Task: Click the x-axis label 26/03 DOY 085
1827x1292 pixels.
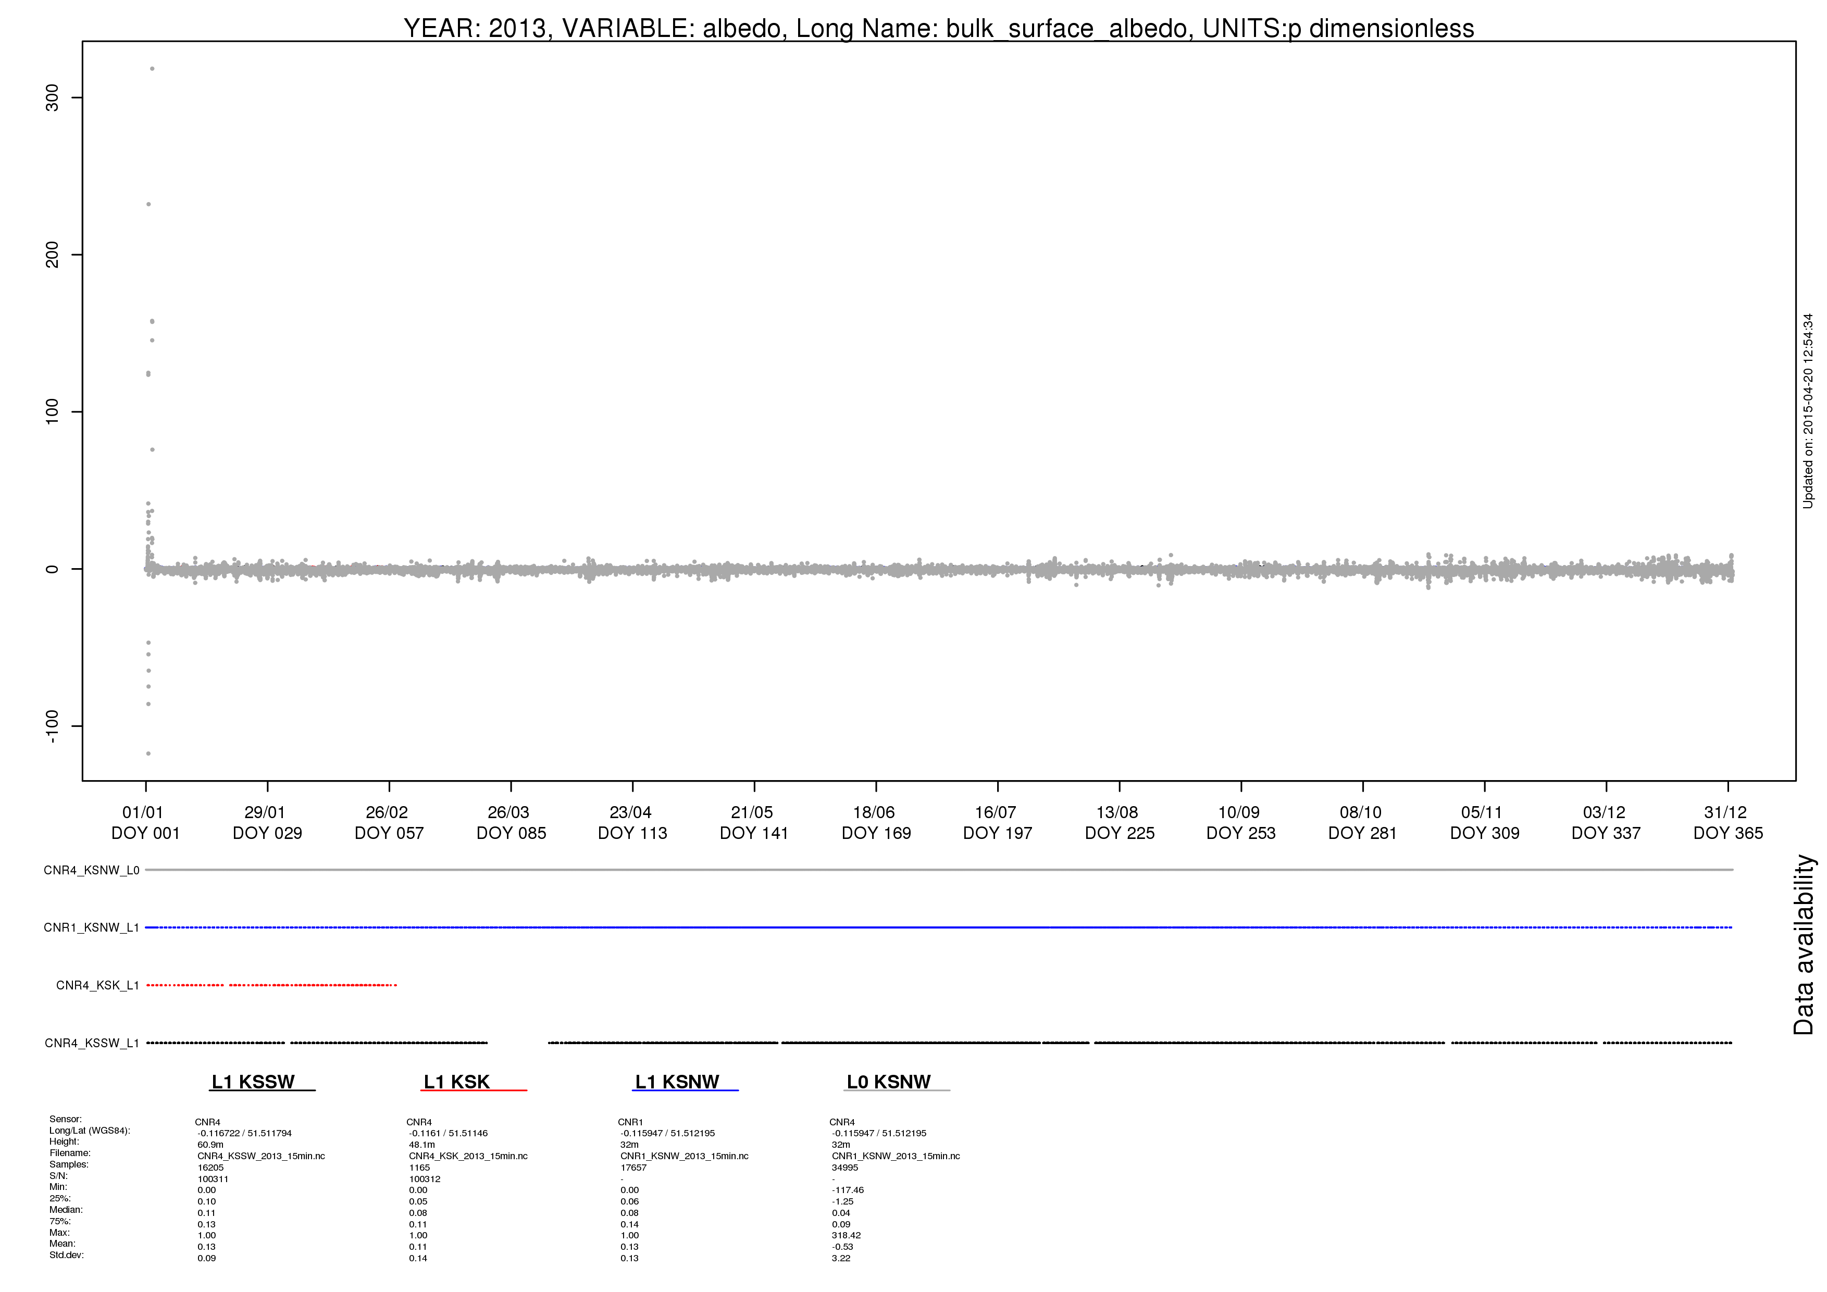Action: [x=511, y=822]
